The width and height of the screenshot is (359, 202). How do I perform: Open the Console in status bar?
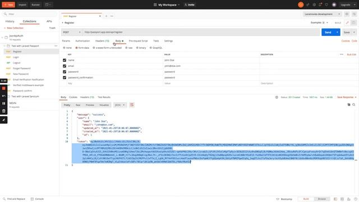coord(38,199)
